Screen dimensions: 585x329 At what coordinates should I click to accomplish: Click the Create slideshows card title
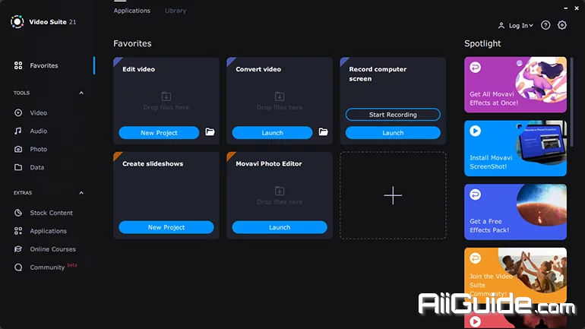coord(153,164)
